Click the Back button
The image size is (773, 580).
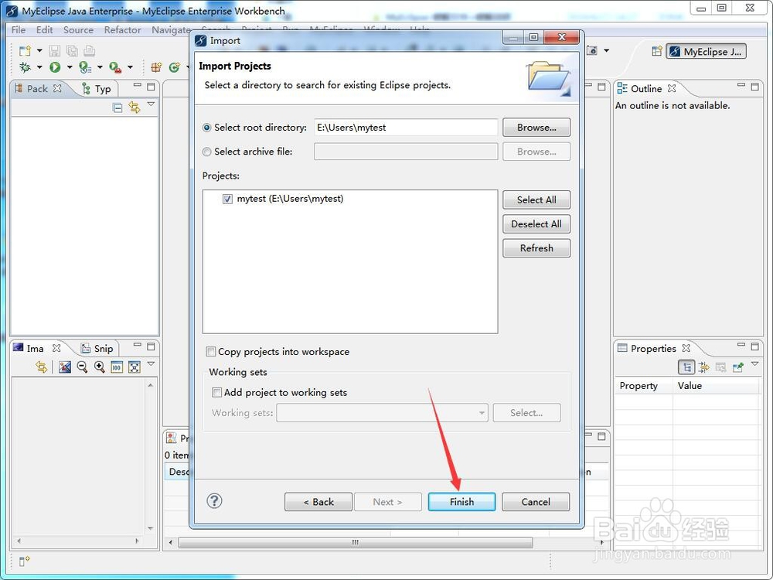318,502
